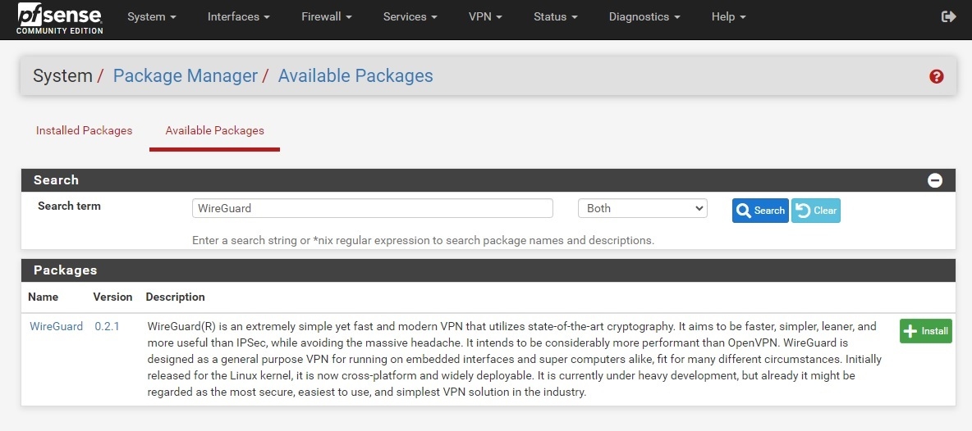Viewport: 972px width, 431px height.
Task: Click the pfSense logo icon
Action: 59,18
